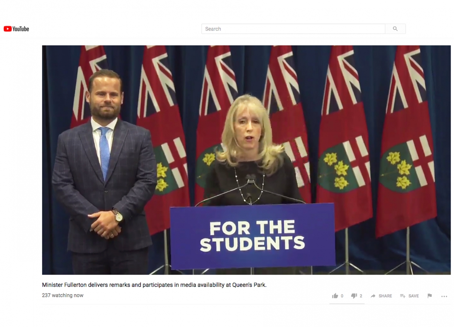This screenshot has height=327, width=454.
Task: Click the red YouTube play logo
Action: coord(7,29)
